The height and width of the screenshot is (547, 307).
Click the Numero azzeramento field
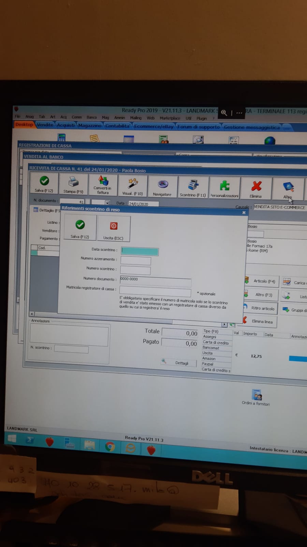(136, 261)
